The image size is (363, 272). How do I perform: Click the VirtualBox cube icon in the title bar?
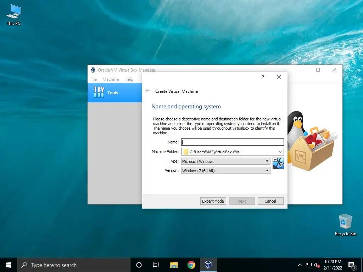(93, 70)
